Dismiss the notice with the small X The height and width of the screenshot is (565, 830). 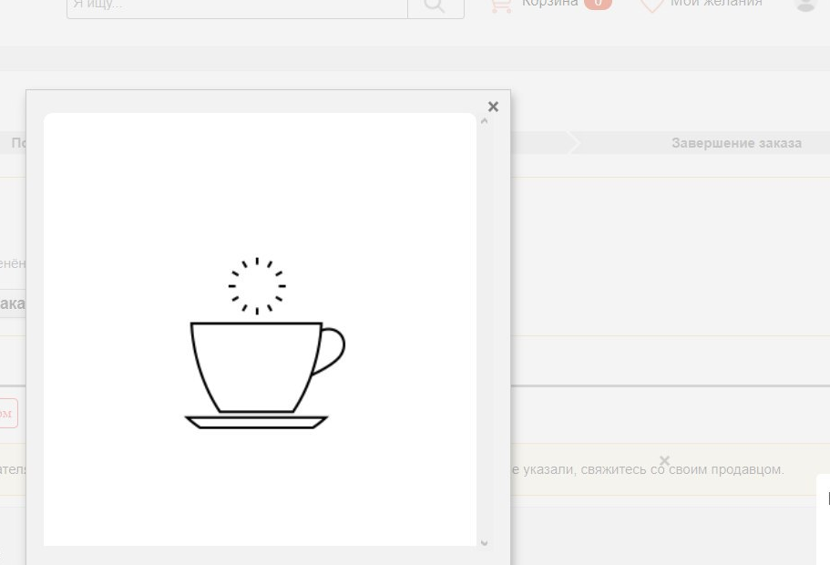(664, 461)
